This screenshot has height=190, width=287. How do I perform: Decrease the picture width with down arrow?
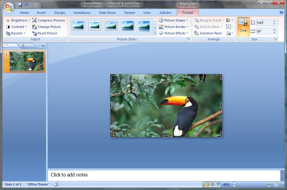274,32
